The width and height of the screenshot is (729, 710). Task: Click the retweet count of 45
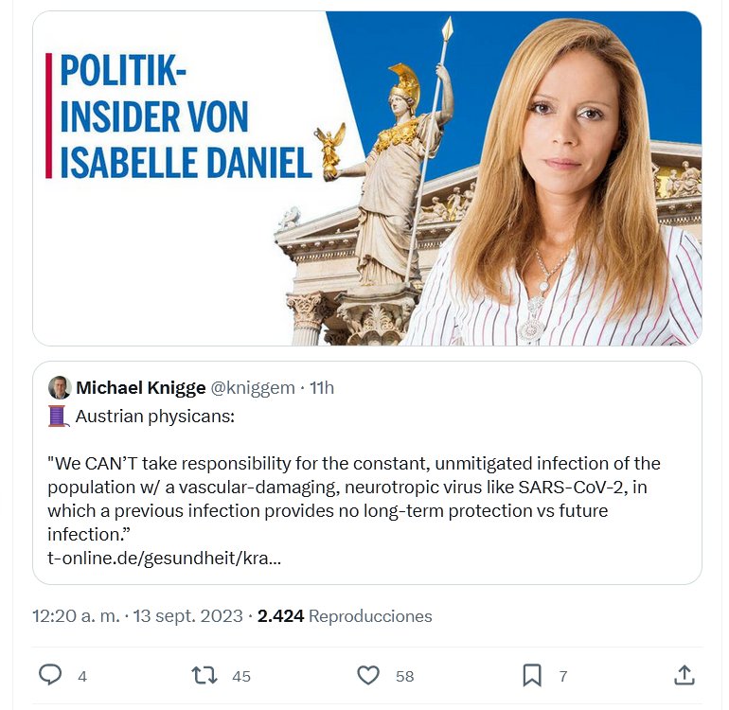pos(241,676)
